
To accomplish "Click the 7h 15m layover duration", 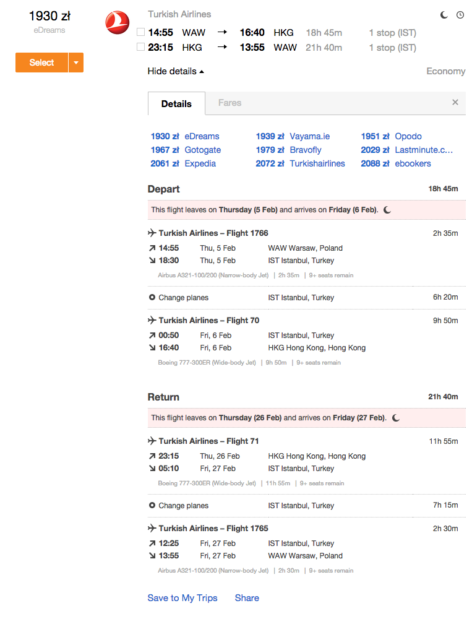I will 445,505.
